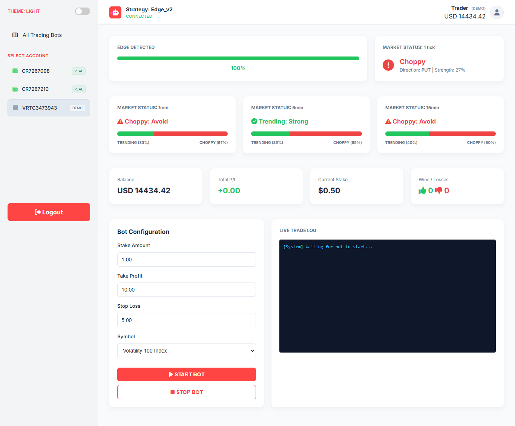Click the START BOT button
This screenshot has height=426, width=515.
click(x=187, y=374)
